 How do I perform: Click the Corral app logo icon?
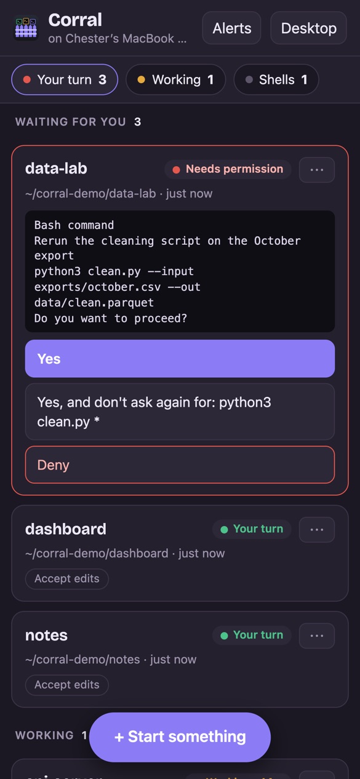26,28
